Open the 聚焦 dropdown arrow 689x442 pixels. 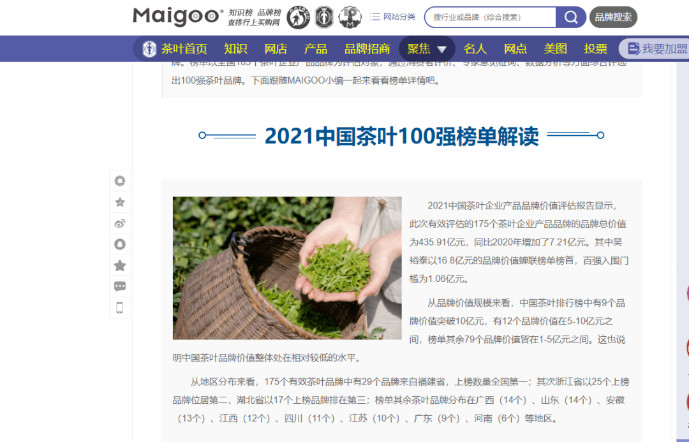[x=442, y=48]
